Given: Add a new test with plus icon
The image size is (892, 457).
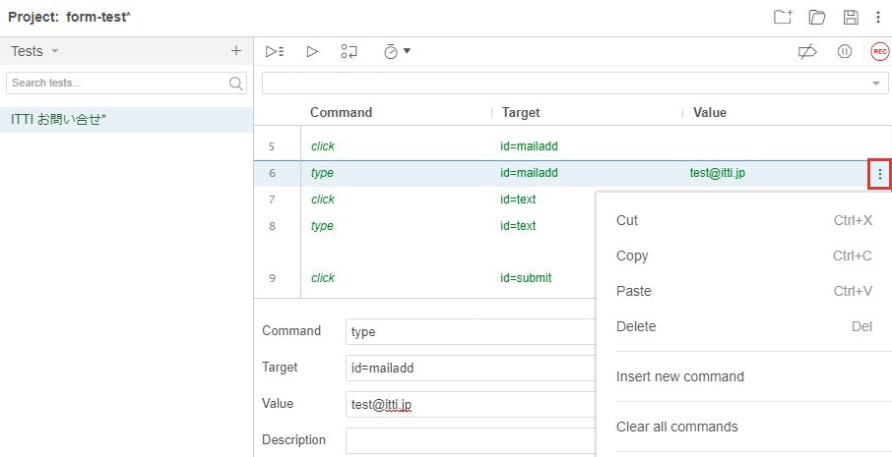Looking at the screenshot, I should coord(235,51).
